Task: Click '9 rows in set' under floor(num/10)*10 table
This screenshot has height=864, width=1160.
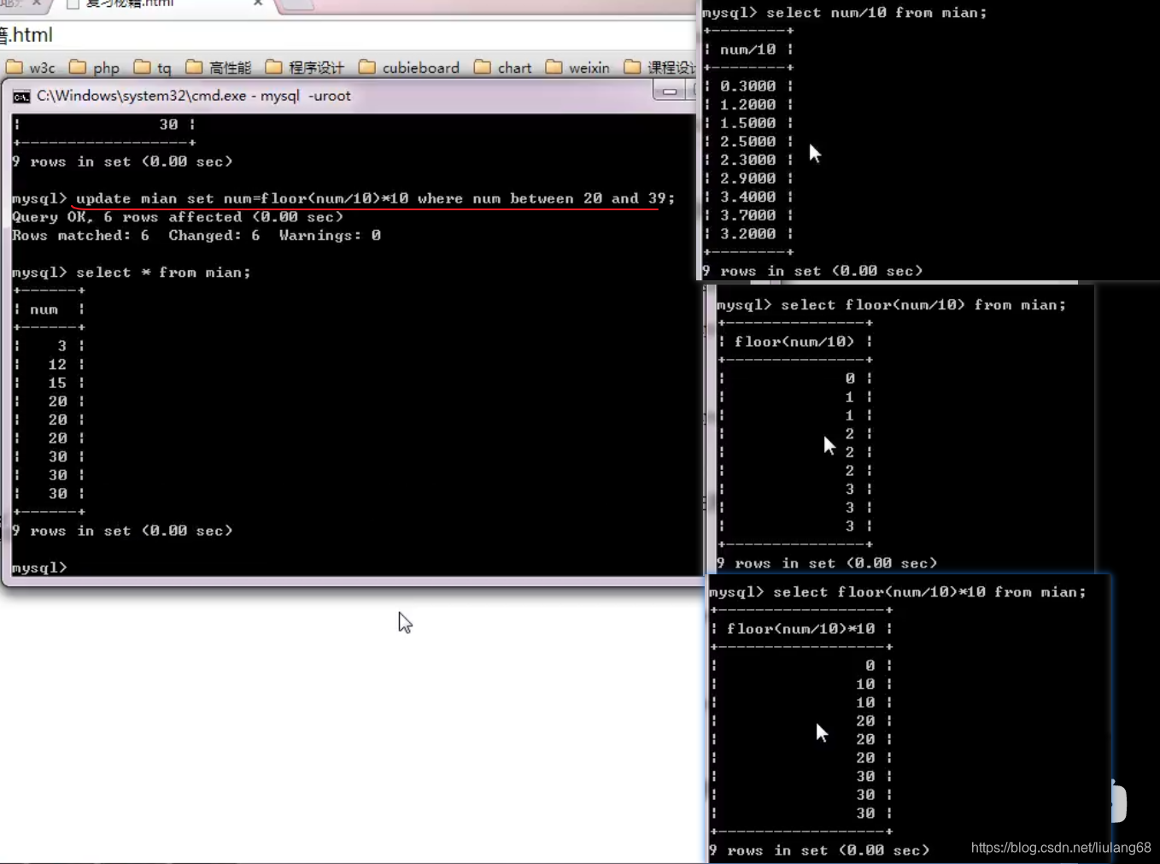Action: (819, 850)
